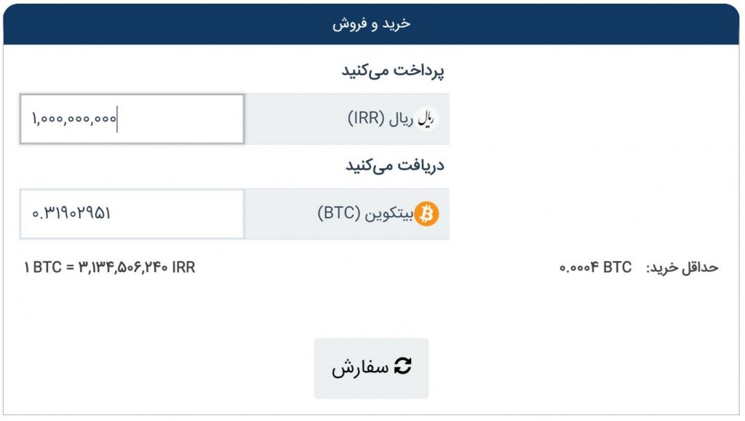
Task: Click the word سفارش on the button
Action: pos(360,367)
